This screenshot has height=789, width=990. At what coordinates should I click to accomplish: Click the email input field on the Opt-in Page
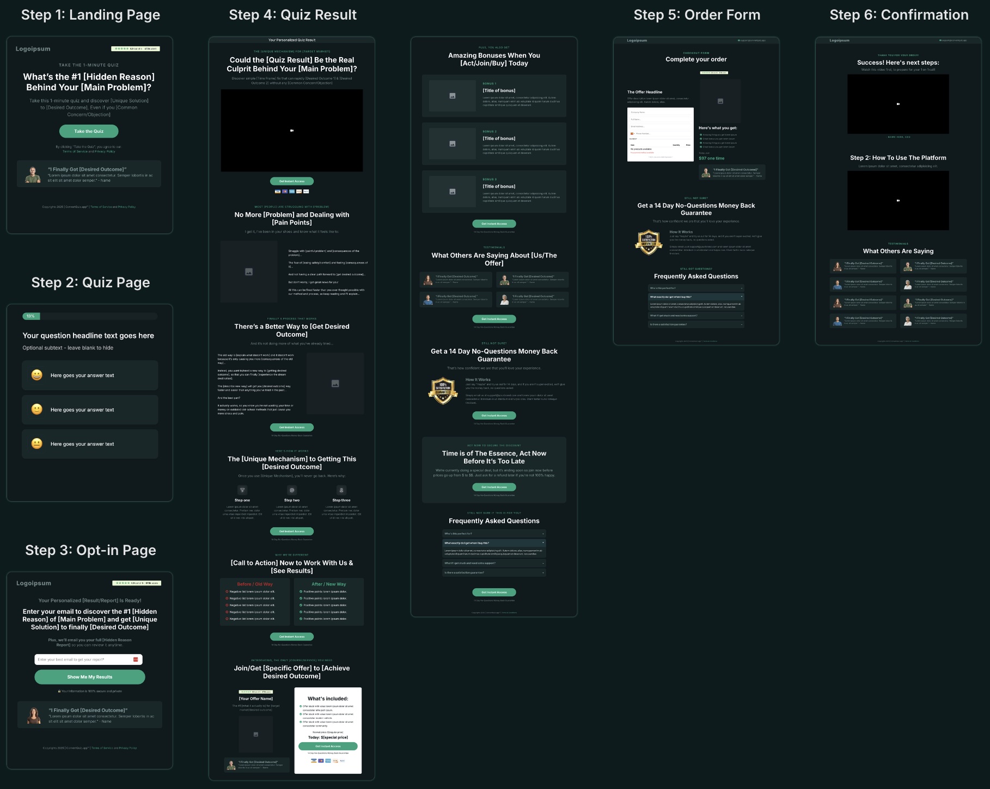tap(89, 659)
